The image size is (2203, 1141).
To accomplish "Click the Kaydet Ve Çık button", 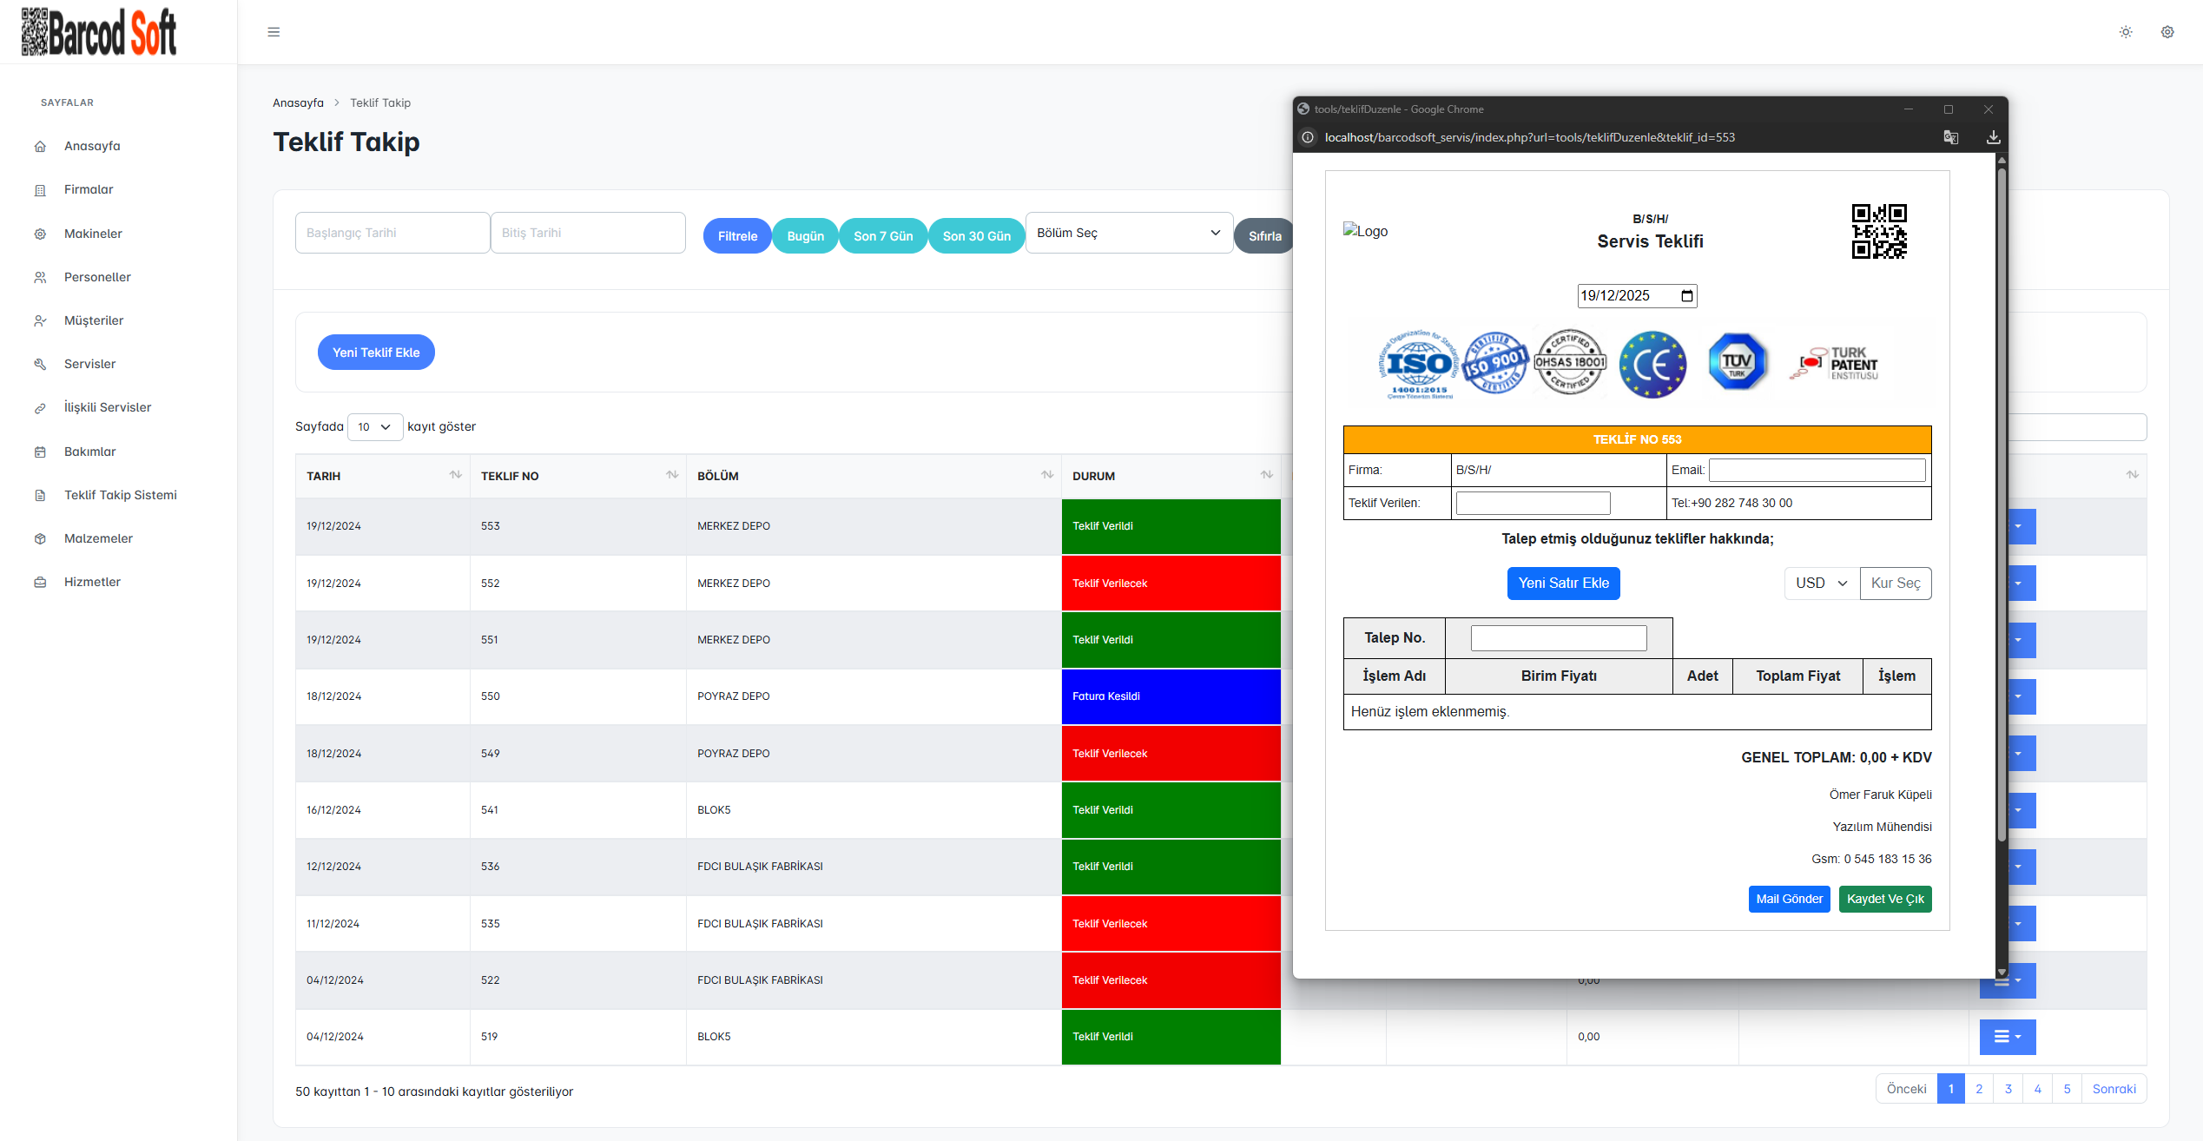I will [x=1884, y=899].
